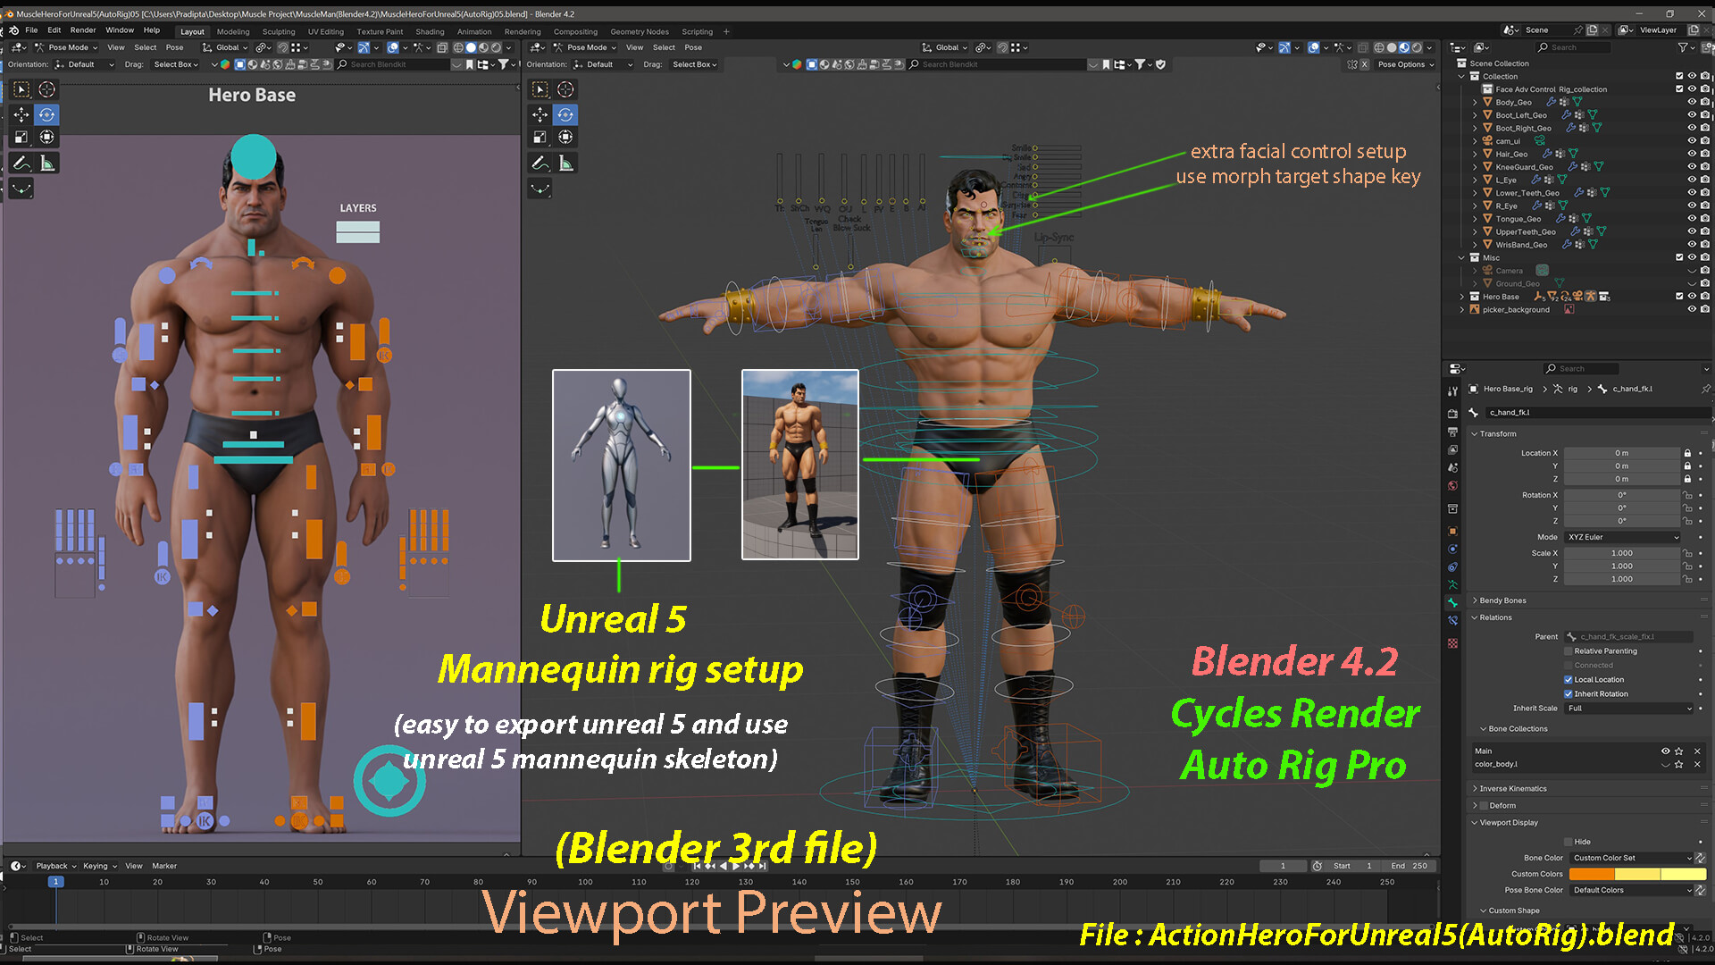Select the Scale tool in left viewport
The image size is (1715, 965).
(x=21, y=137)
